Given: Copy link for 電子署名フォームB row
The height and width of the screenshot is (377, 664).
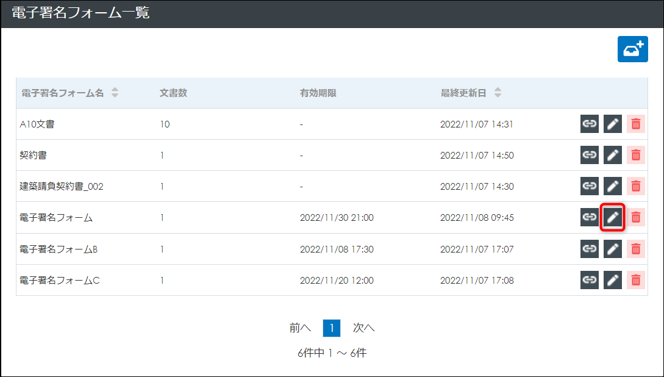Looking at the screenshot, I should 590,249.
